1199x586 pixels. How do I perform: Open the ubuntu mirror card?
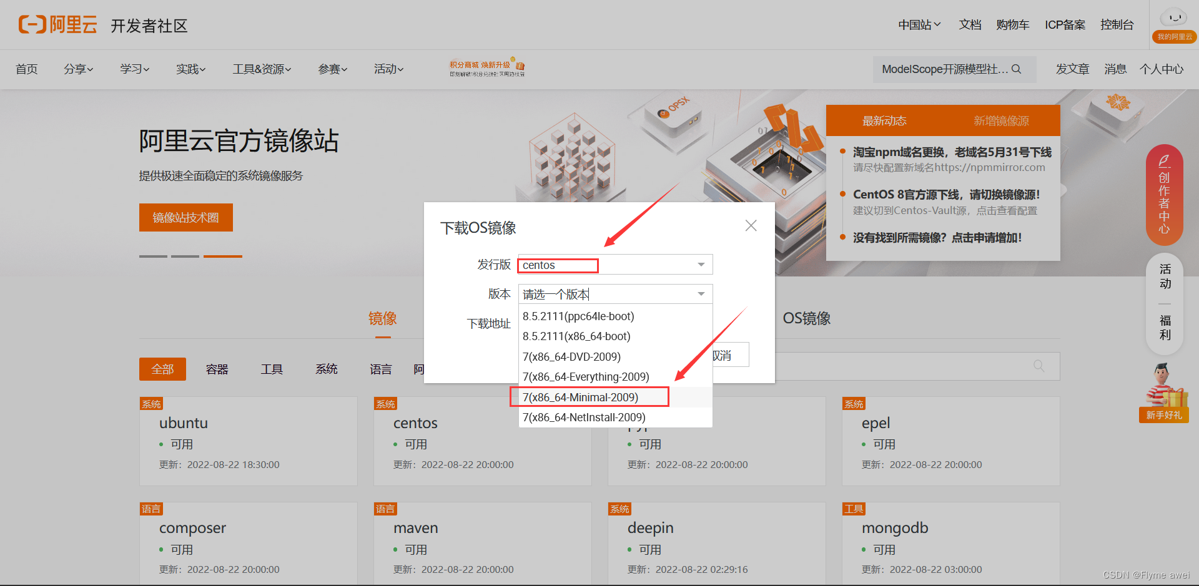coord(248,441)
